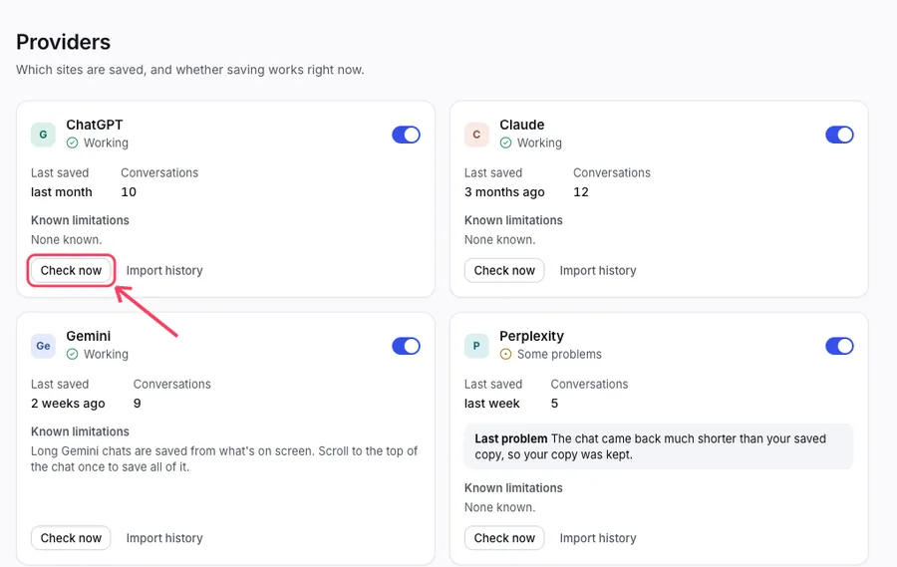Click Perplexity's conversation count 5
This screenshot has width=897, height=567.
tap(554, 404)
